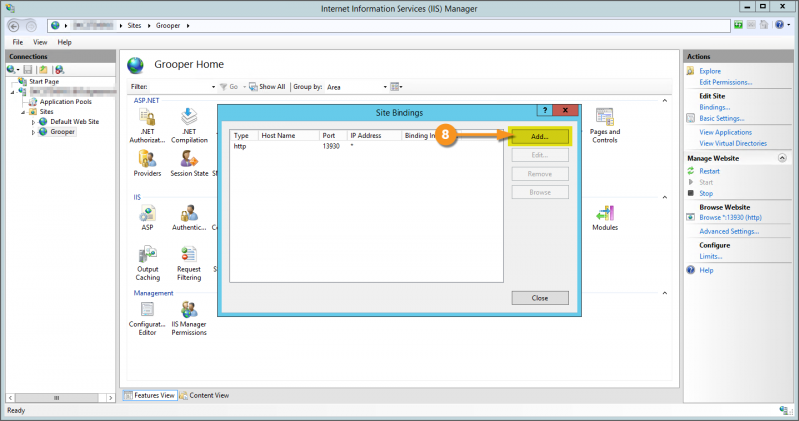
Task: Click the Connections pane horizontal scrollbar
Action: coord(60,398)
